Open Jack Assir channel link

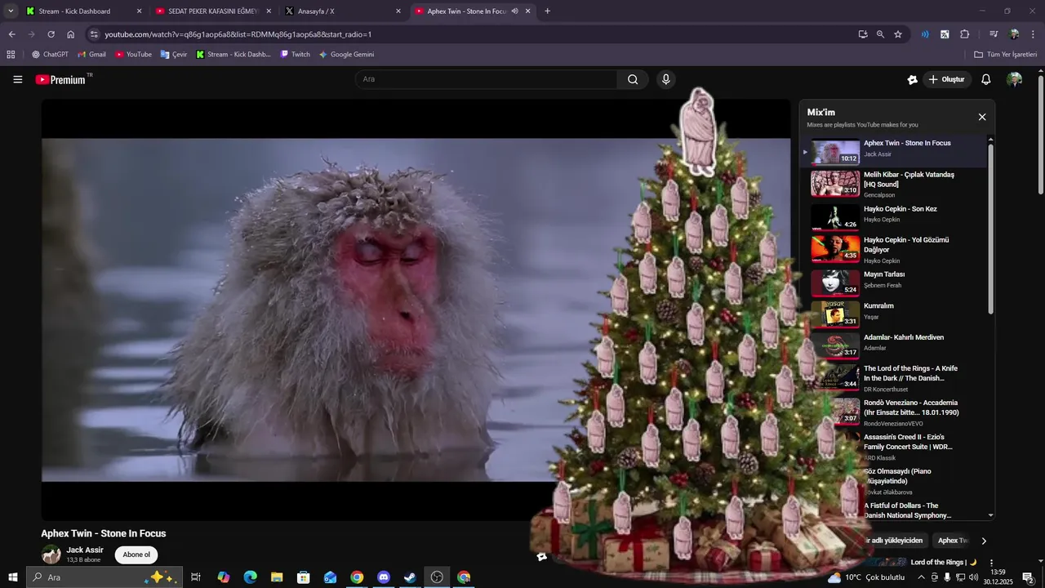tap(85, 550)
